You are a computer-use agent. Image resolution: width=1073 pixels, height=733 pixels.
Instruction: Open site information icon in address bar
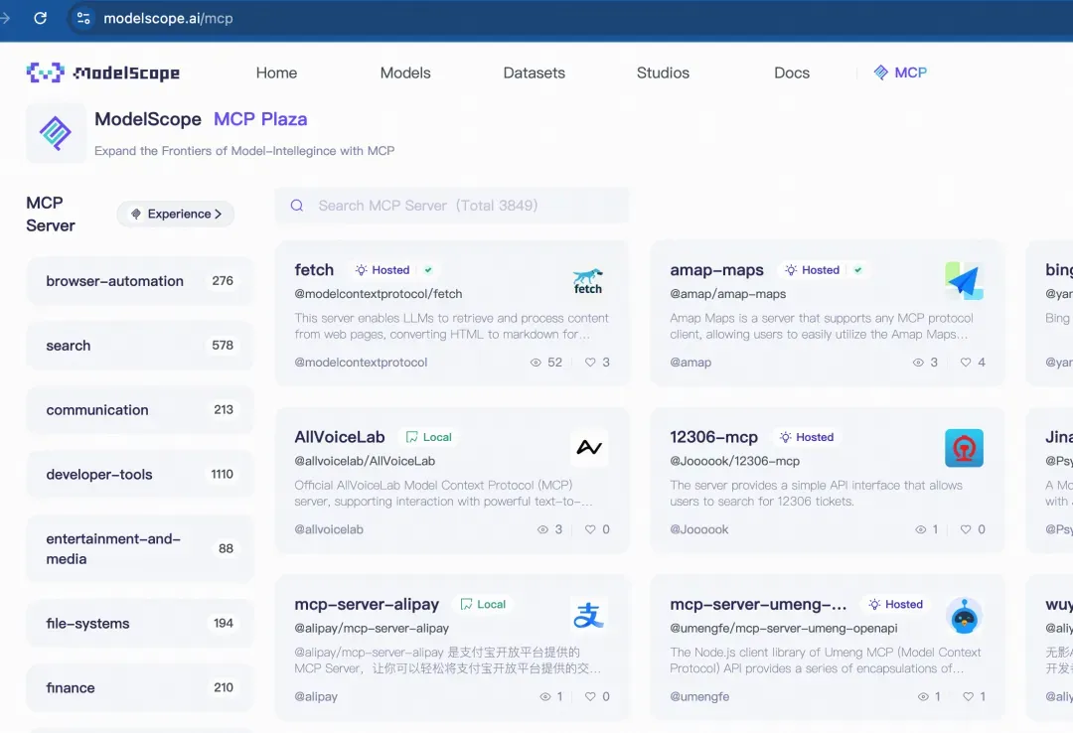point(83,18)
